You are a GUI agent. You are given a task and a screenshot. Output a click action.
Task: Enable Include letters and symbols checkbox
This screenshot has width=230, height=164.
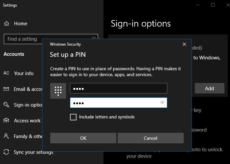tap(73, 117)
